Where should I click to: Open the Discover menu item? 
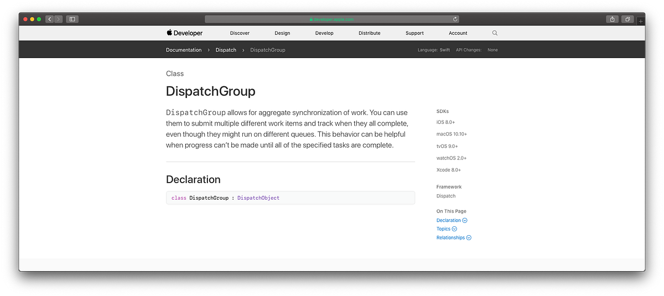(x=240, y=33)
